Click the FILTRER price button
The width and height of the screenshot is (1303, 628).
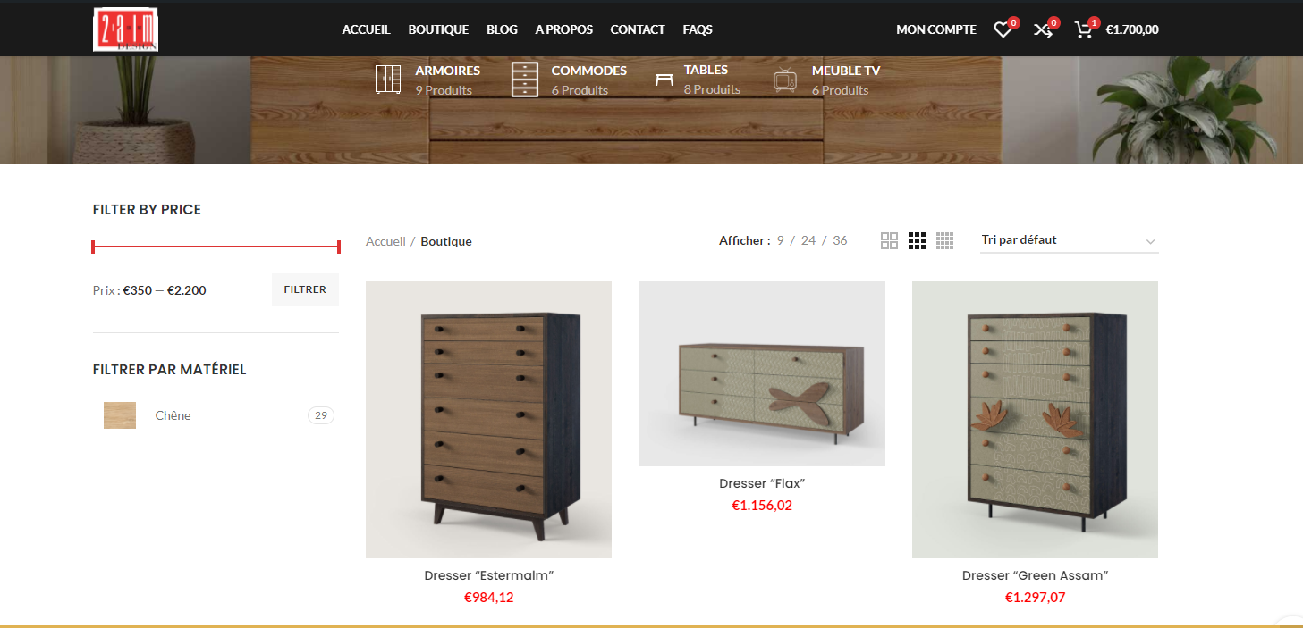305,289
